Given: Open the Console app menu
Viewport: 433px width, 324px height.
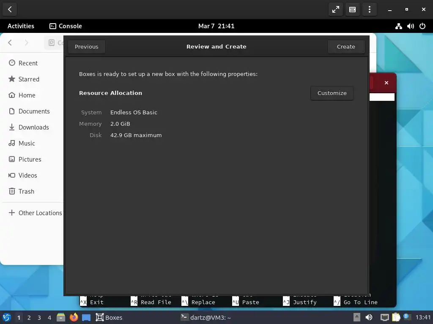Looking at the screenshot, I should [x=66, y=26].
